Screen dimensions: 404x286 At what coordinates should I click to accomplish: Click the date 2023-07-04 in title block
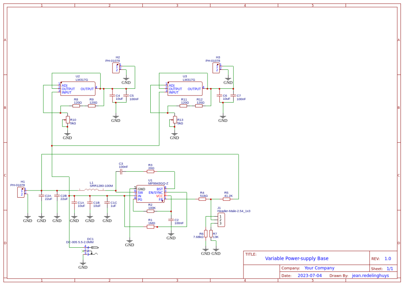[x=310, y=276]
